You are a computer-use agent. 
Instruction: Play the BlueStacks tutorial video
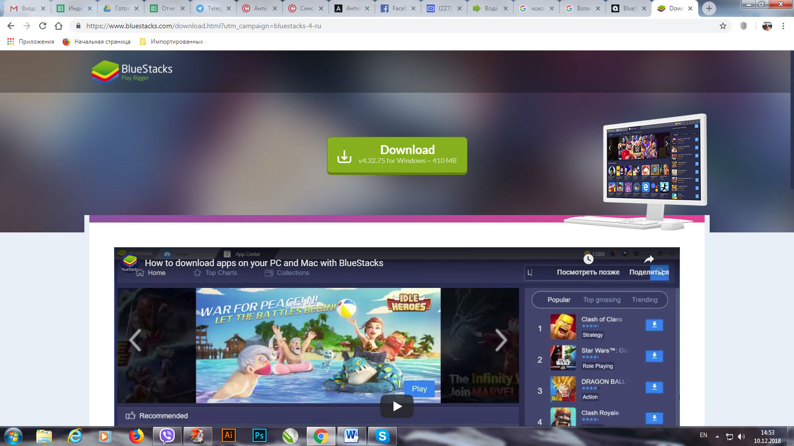pos(397,406)
